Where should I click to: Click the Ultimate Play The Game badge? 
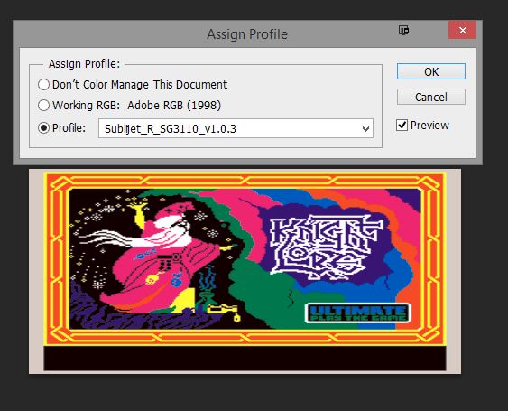click(x=358, y=313)
